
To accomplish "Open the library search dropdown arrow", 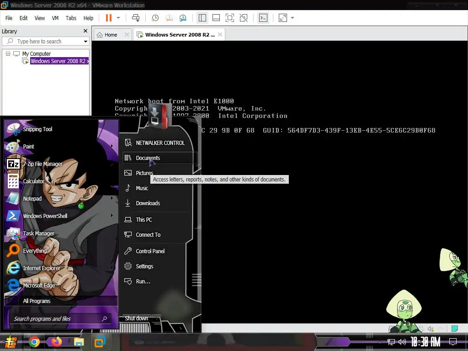I will pyautogui.click(x=85, y=42).
